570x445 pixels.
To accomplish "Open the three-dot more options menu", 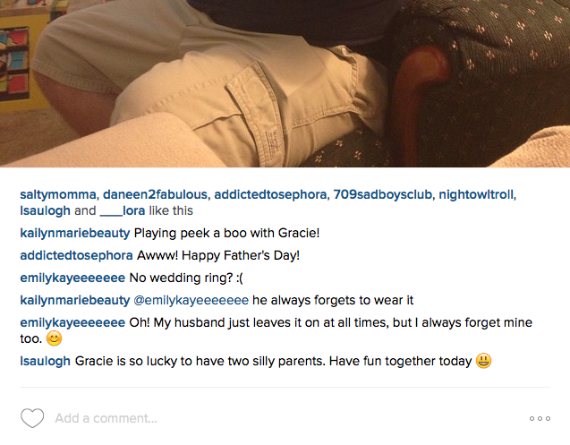I will click(540, 418).
